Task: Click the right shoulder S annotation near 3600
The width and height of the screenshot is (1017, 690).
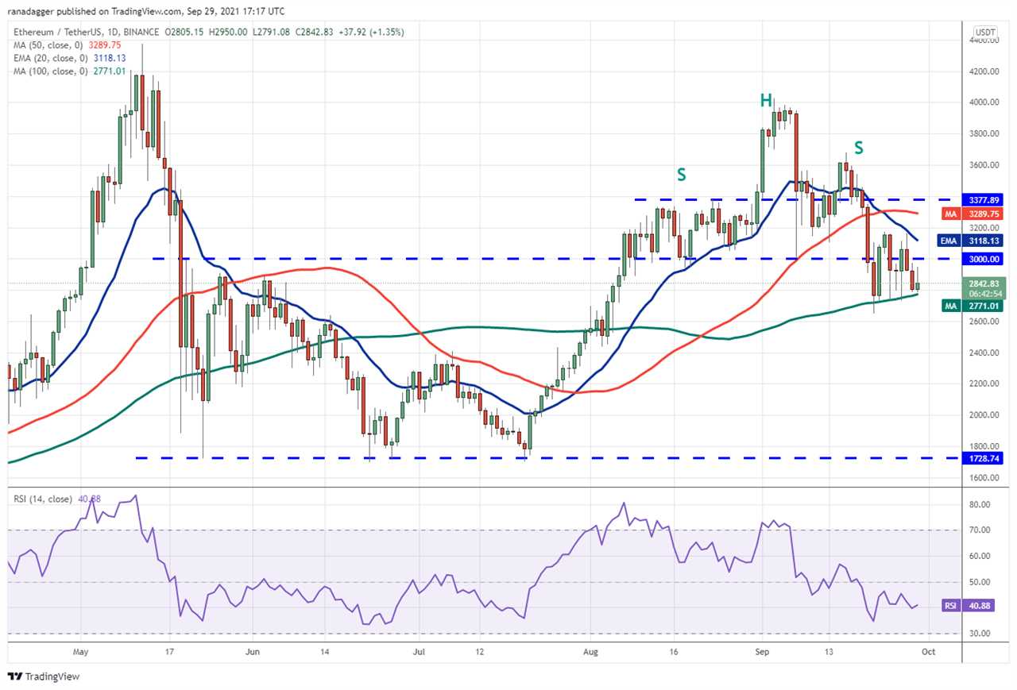Action: pyautogui.click(x=859, y=147)
